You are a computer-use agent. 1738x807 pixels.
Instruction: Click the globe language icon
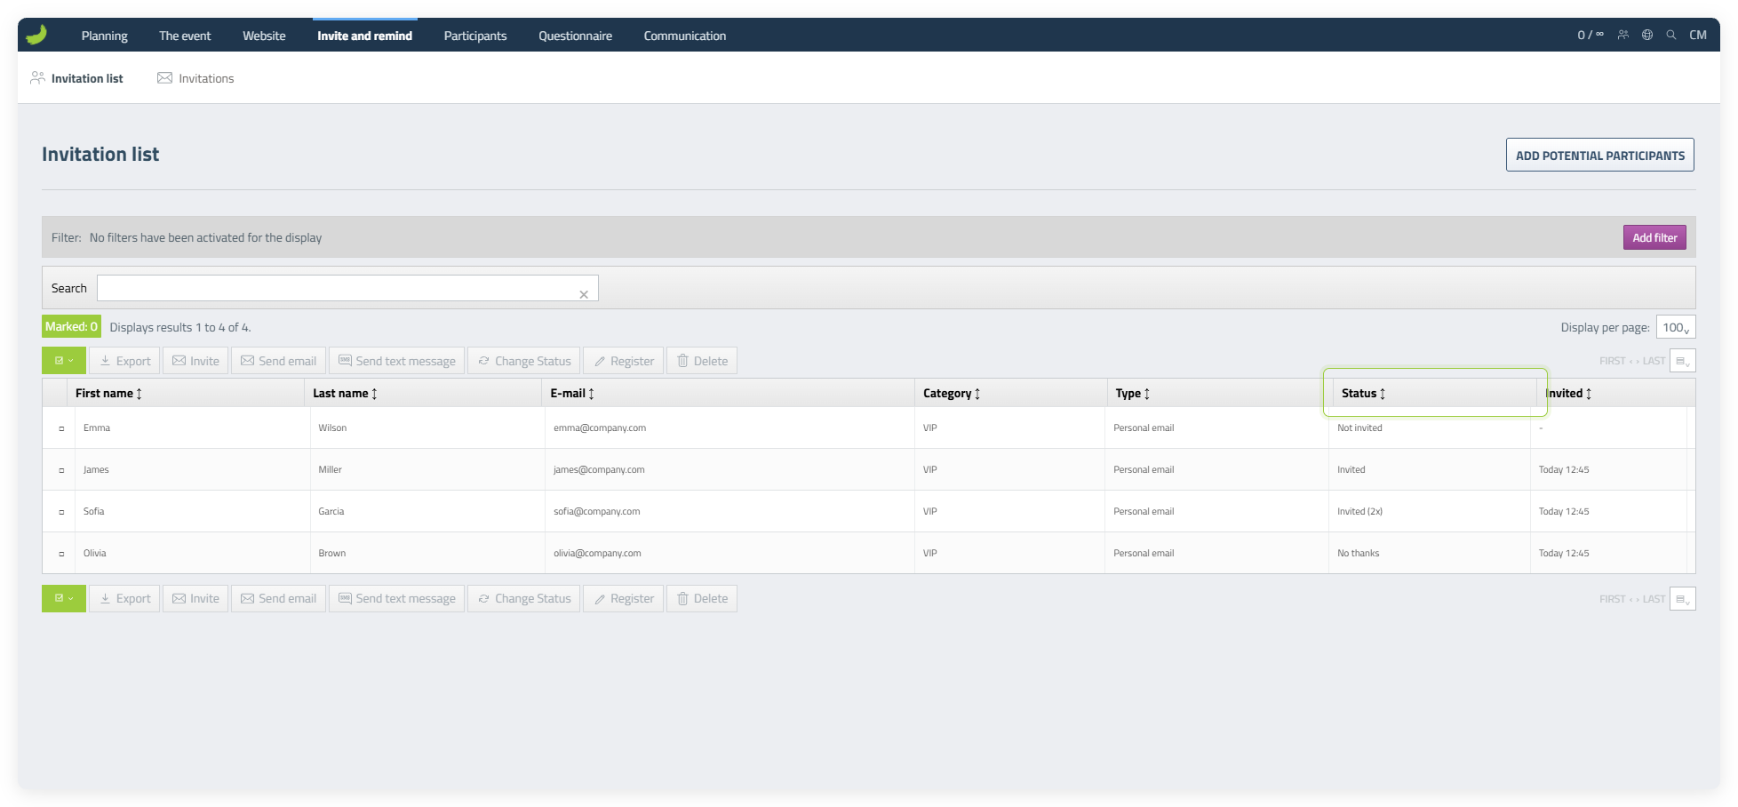click(1647, 35)
